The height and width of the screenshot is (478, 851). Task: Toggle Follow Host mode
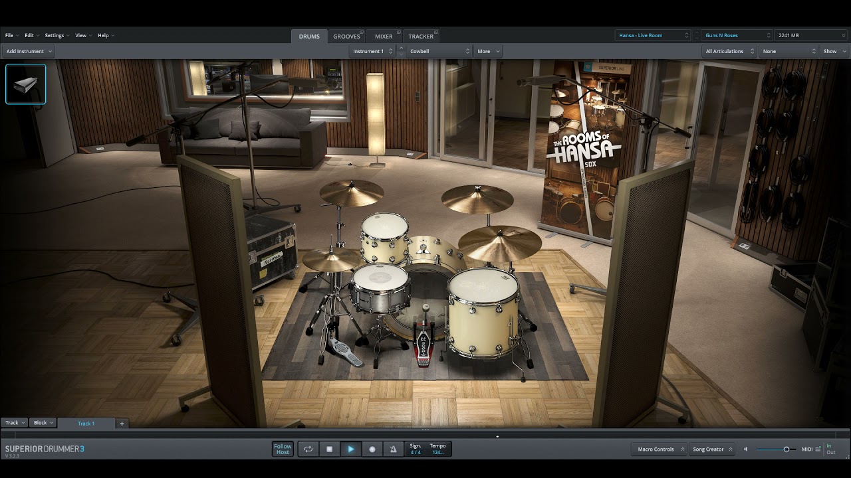283,449
